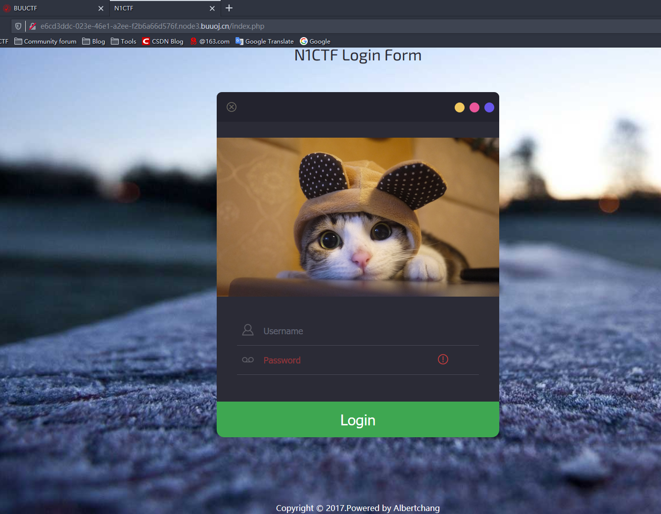Click the red password warning icon
Image resolution: width=661 pixels, height=514 pixels.
[442, 359]
